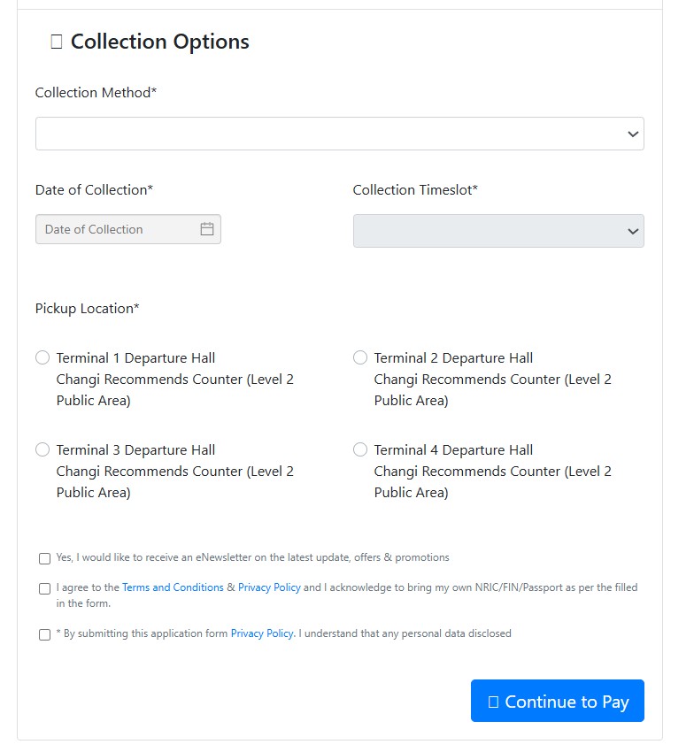Check the eNewsletter subscription checkbox
Viewport: 694px width, 752px height.
point(44,559)
